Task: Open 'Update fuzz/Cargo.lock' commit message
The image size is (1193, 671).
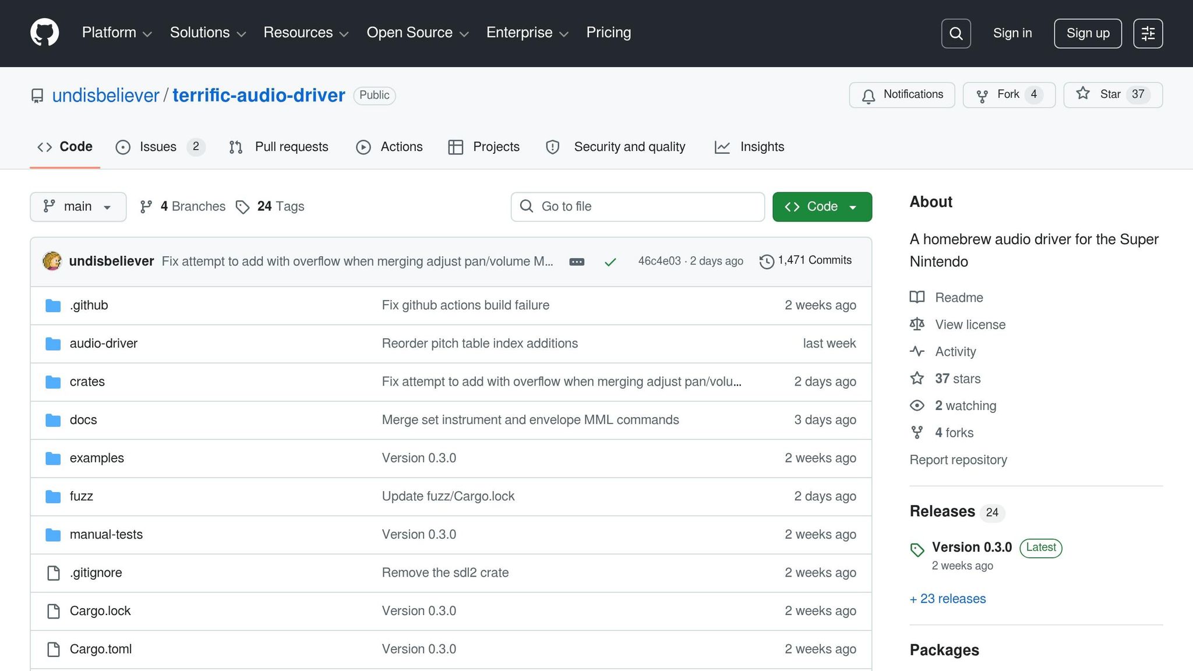Action: [449, 496]
